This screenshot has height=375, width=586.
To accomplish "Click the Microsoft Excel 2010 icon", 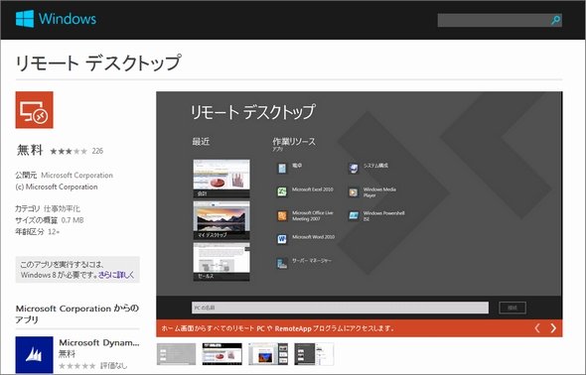I will point(282,191).
